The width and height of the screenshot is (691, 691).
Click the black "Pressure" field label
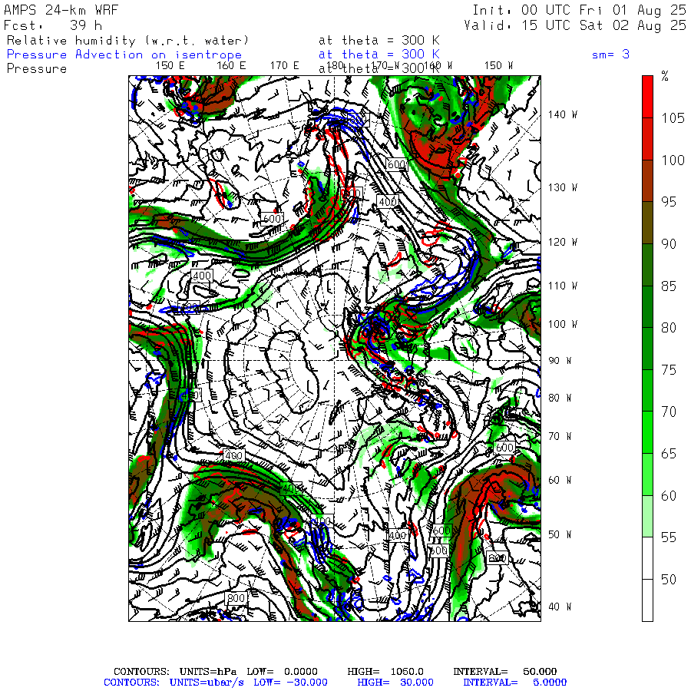click(x=37, y=69)
